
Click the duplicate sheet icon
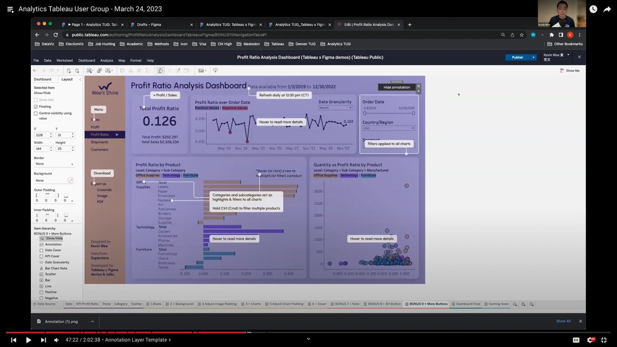[x=99, y=70]
